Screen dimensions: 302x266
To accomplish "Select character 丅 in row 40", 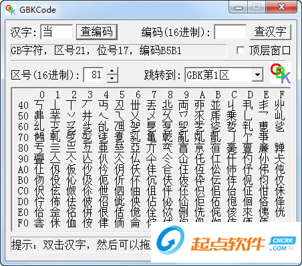I will (71, 105).
